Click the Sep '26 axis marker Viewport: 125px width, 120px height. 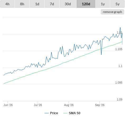(100, 105)
